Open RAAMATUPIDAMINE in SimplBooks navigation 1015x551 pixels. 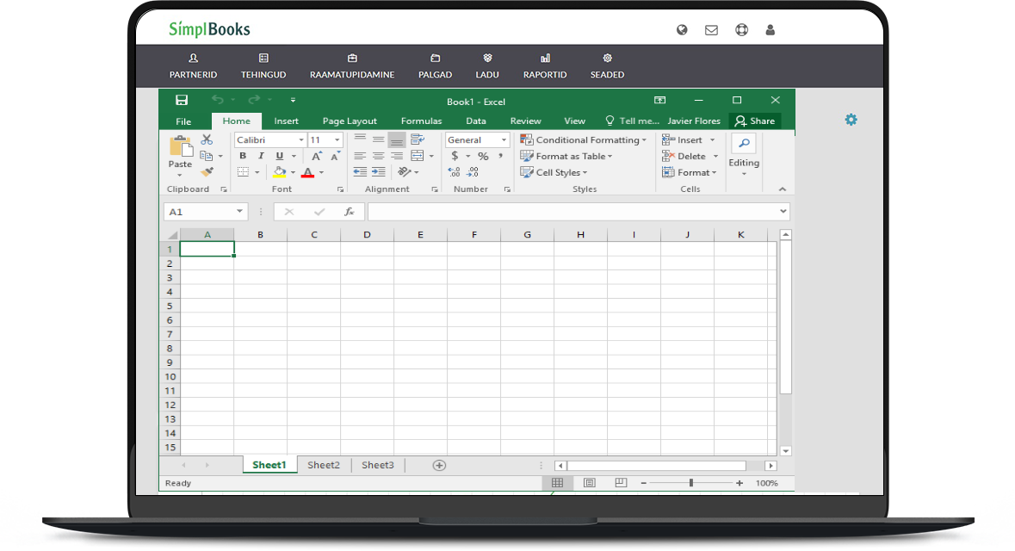[352, 66]
